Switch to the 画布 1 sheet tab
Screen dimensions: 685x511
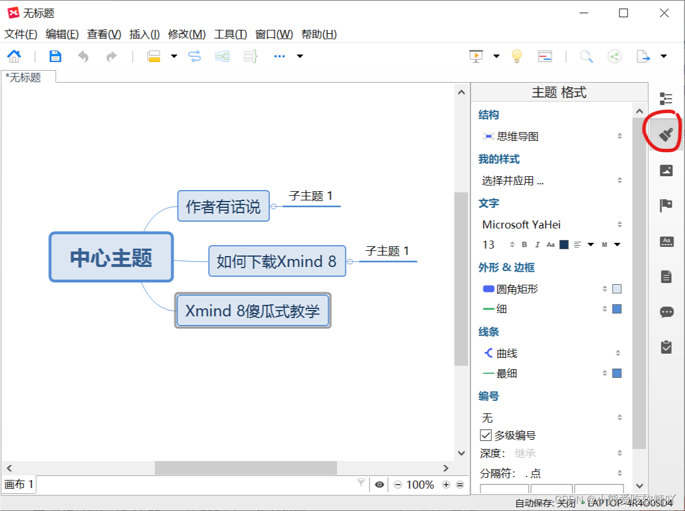(18, 485)
